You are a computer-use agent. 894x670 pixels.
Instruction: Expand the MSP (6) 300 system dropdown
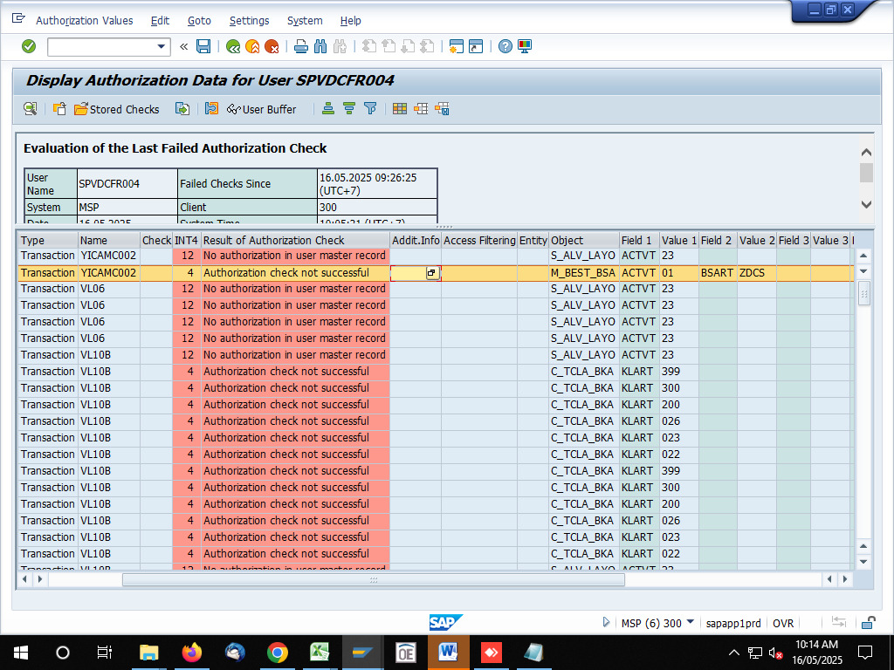(691, 622)
